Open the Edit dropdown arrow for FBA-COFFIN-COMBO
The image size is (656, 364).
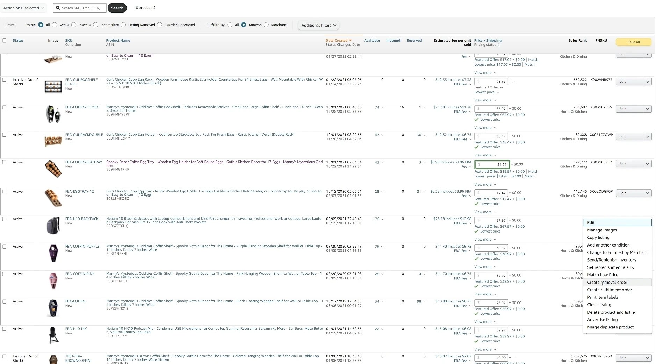[648, 109]
